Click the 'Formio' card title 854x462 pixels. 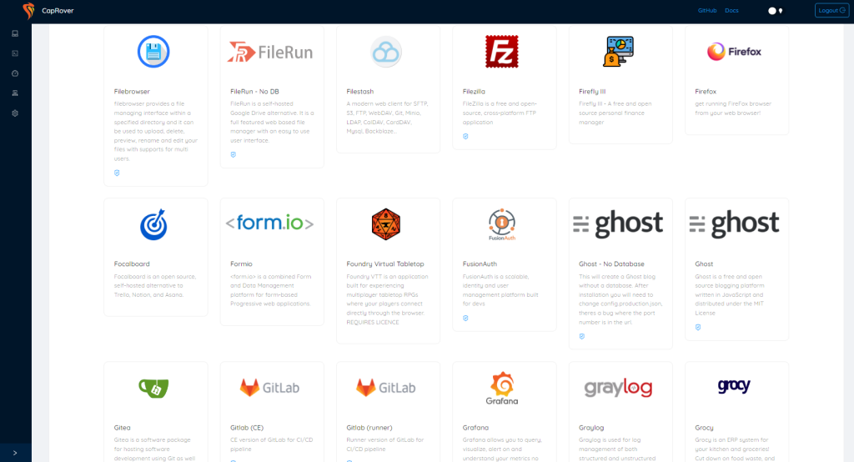[x=241, y=264]
